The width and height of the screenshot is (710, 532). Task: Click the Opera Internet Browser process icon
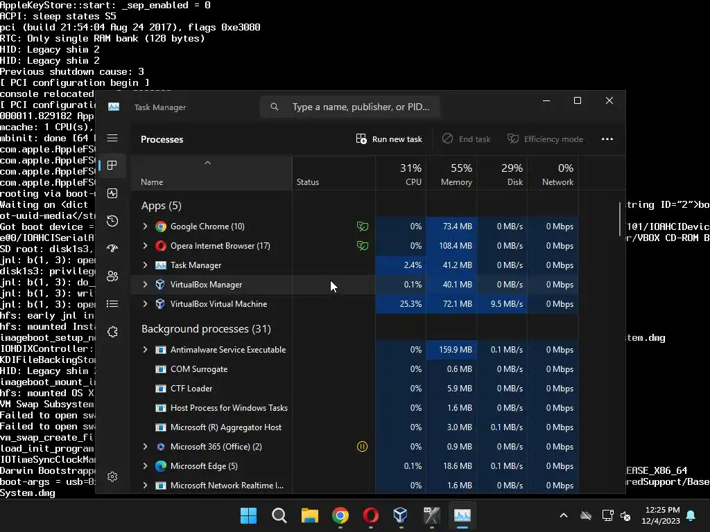160,246
